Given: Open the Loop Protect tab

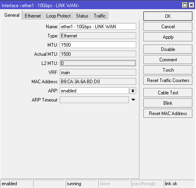Looking at the screenshot, I should point(58,16).
